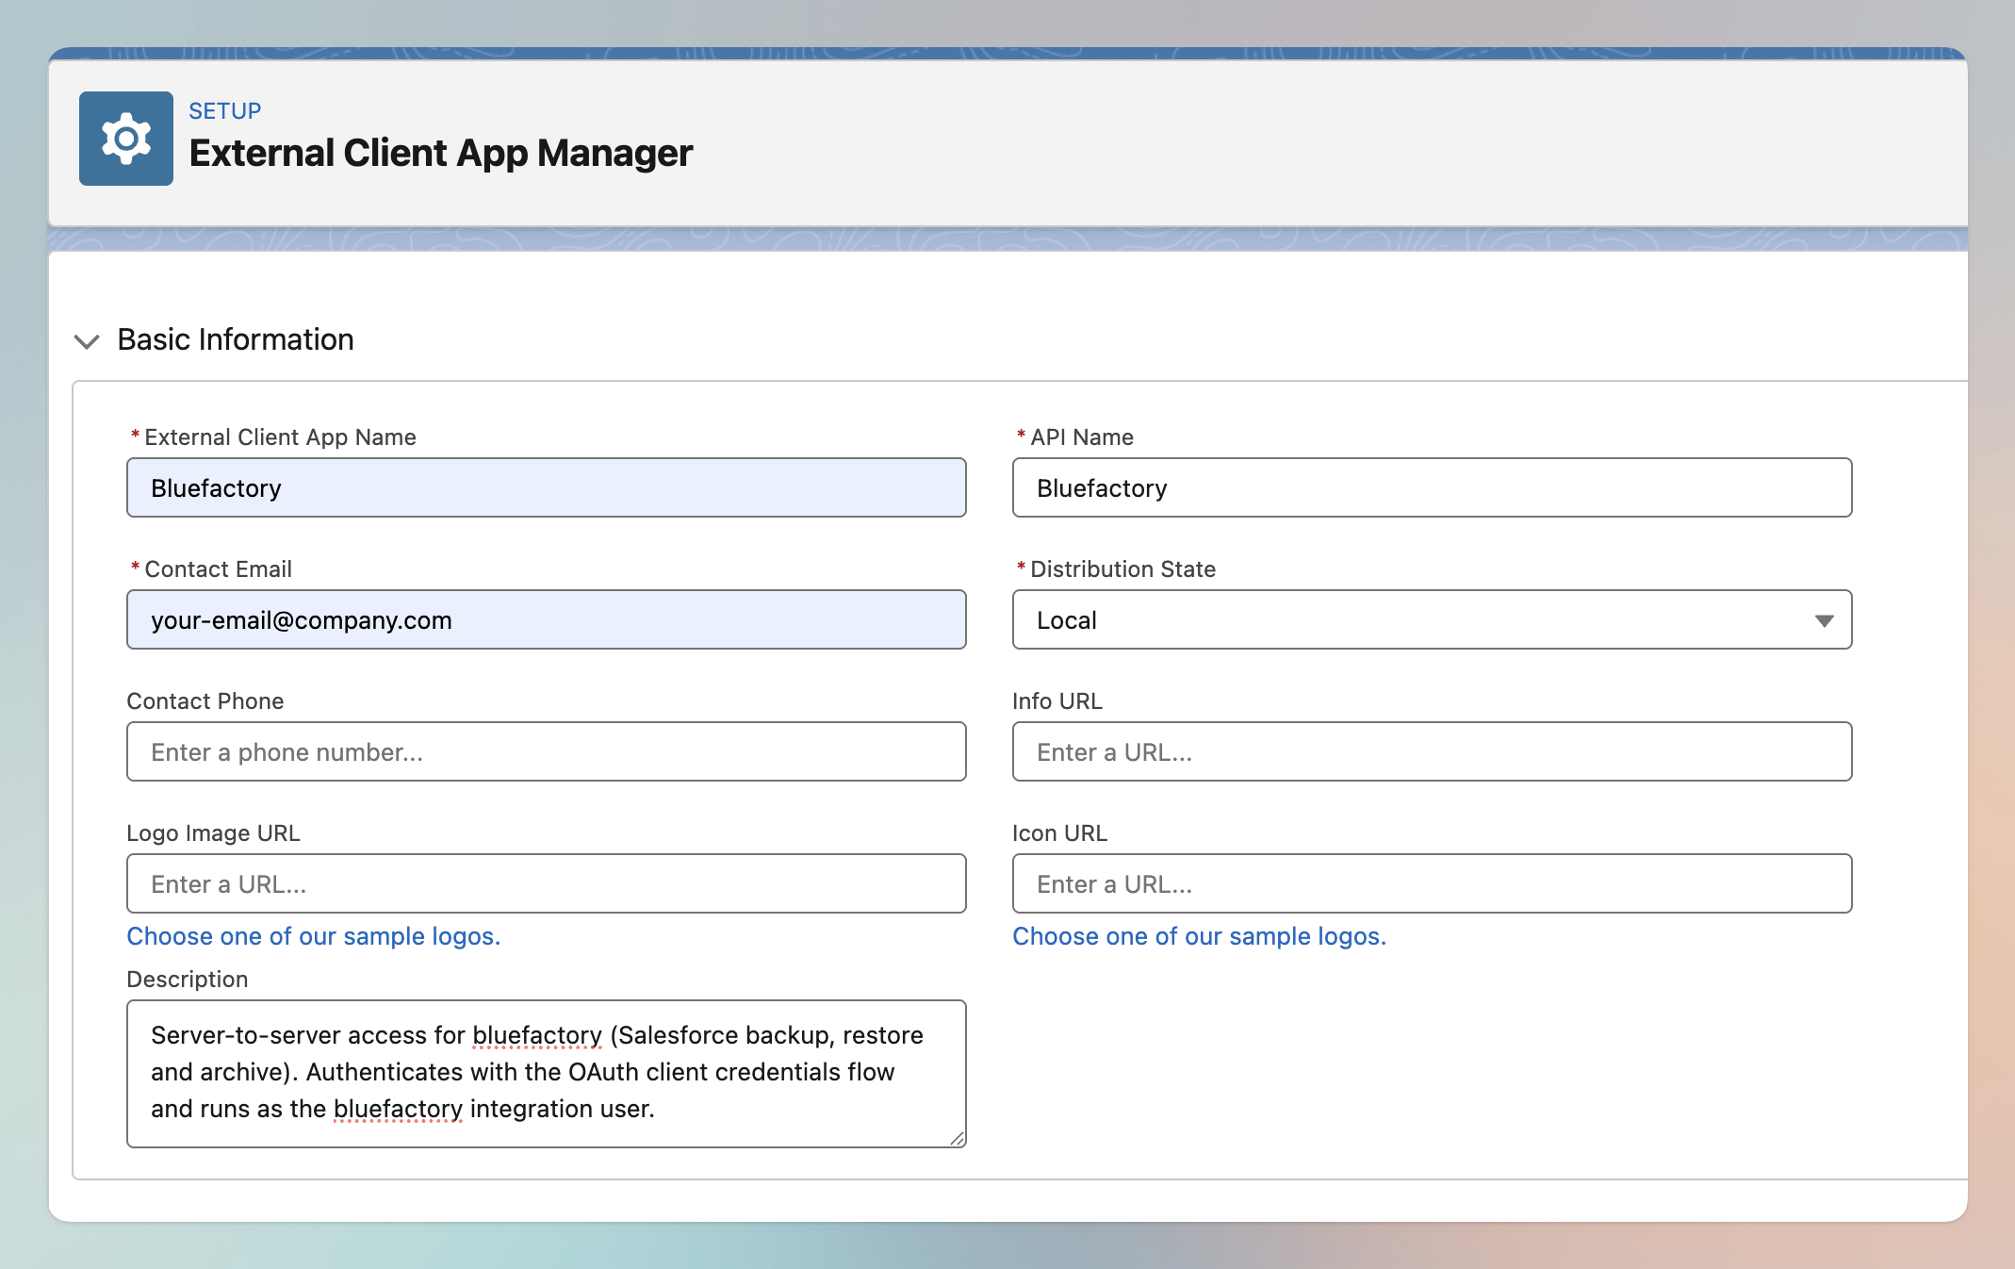Click the Distribution State label
The image size is (2015, 1269).
(1122, 569)
